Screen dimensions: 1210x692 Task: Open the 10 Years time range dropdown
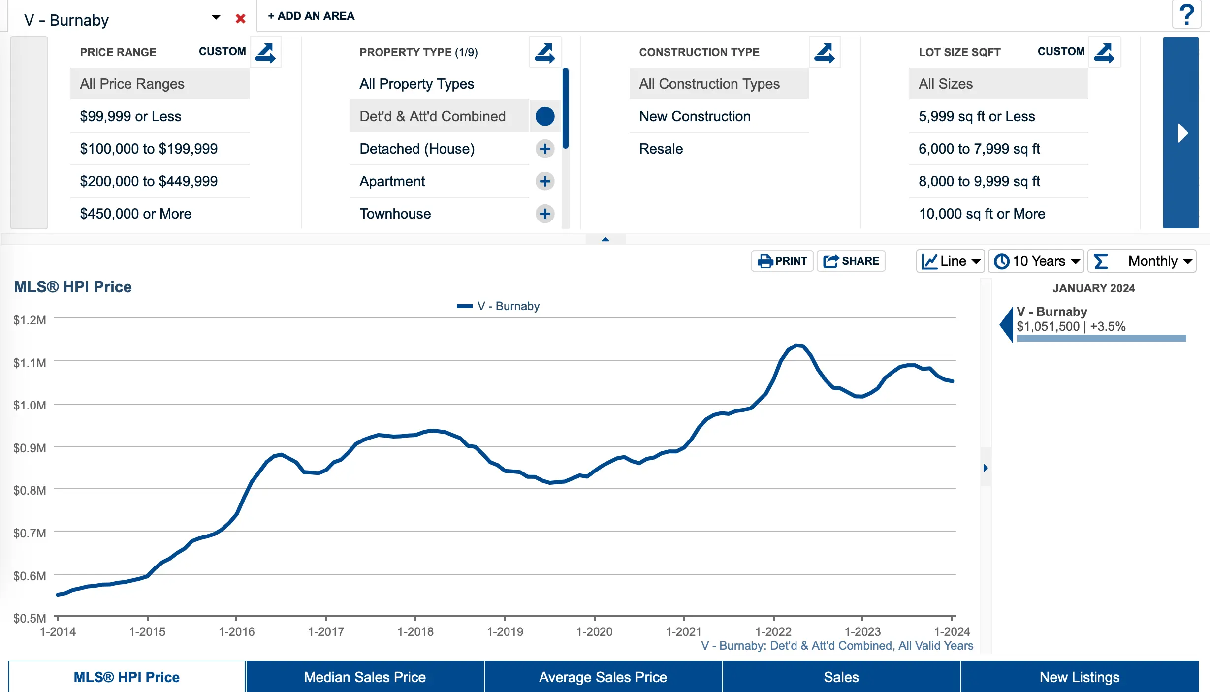[1037, 260]
